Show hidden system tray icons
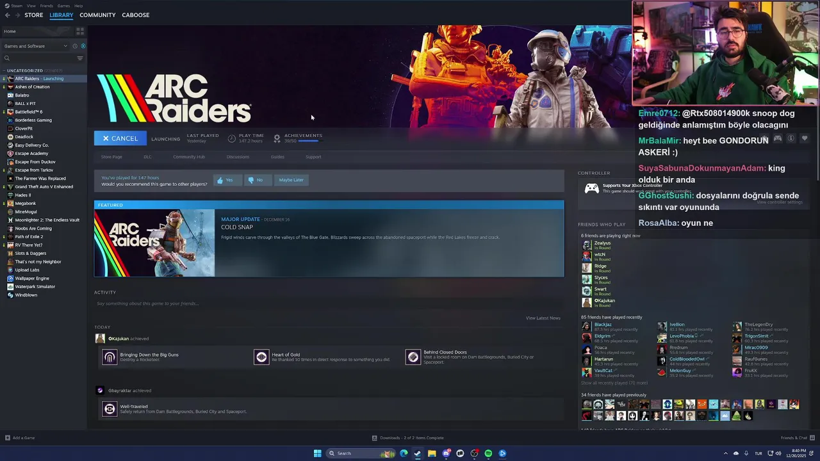The height and width of the screenshot is (461, 820). click(725, 453)
